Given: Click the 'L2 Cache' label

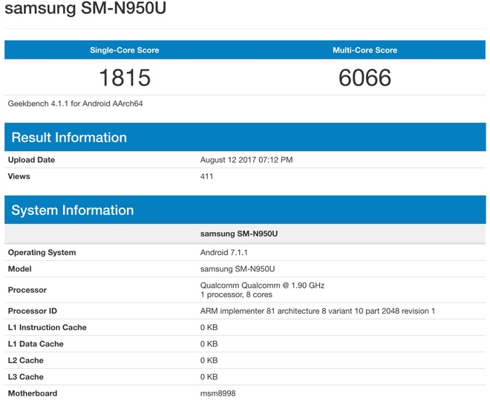Looking at the screenshot, I should click(x=26, y=361).
